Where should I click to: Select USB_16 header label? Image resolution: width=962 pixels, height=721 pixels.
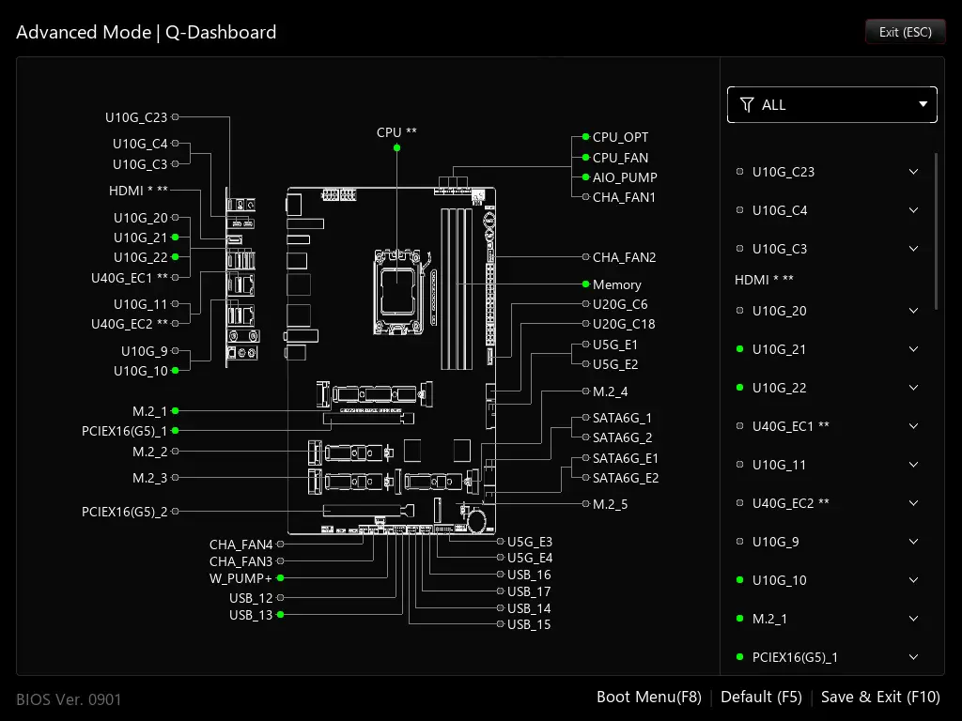point(529,575)
